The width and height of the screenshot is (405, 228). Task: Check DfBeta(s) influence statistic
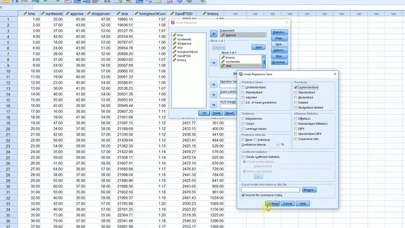click(296, 118)
